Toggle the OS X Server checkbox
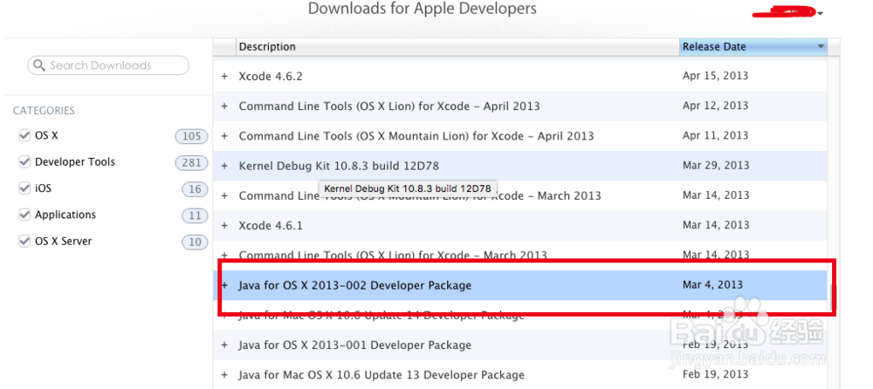Viewport: 873px width, 389px height. (x=24, y=242)
